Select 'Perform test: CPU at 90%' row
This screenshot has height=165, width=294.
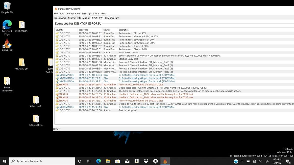(x=174, y=33)
